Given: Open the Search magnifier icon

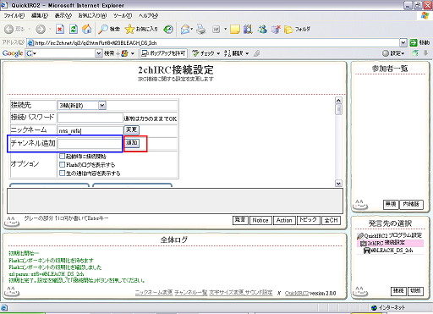Looking at the screenshot, I should coord(103,29).
